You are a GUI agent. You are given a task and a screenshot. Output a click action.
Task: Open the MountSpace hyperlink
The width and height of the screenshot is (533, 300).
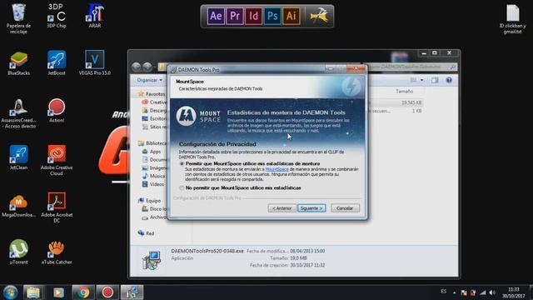(276, 169)
